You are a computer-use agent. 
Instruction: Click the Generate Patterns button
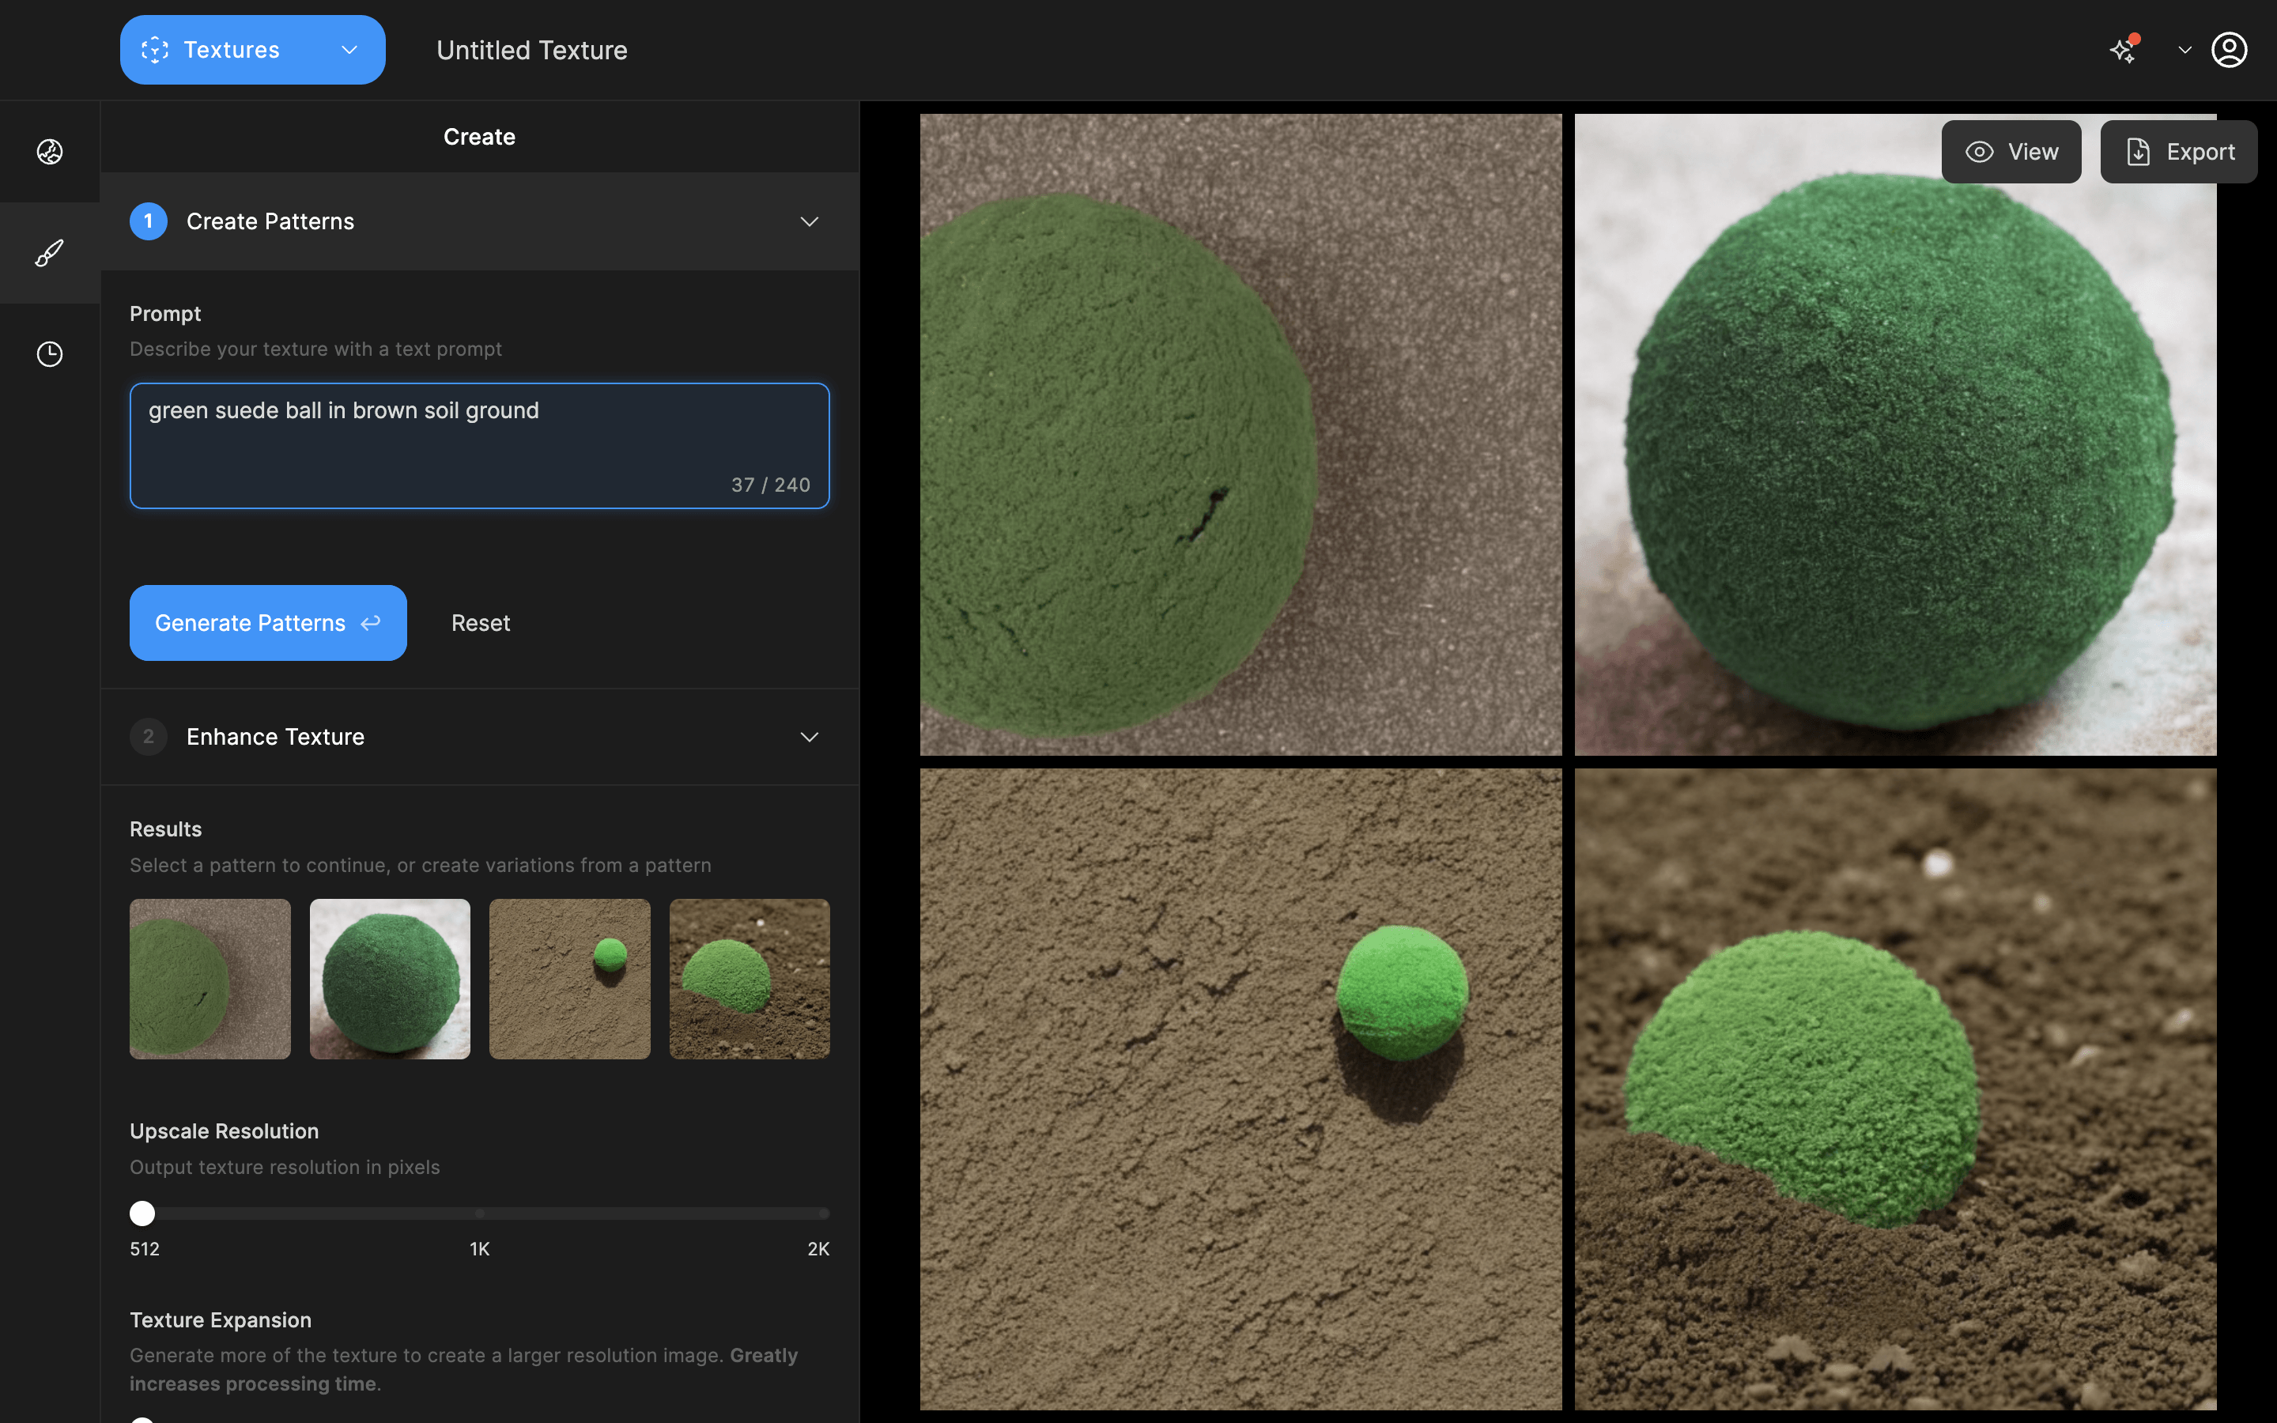point(268,623)
